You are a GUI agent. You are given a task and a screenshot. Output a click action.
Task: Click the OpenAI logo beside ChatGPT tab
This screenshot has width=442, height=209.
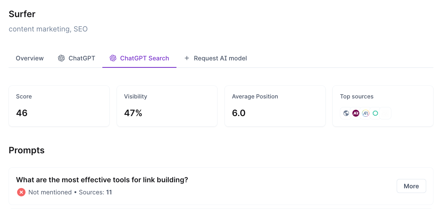point(61,58)
